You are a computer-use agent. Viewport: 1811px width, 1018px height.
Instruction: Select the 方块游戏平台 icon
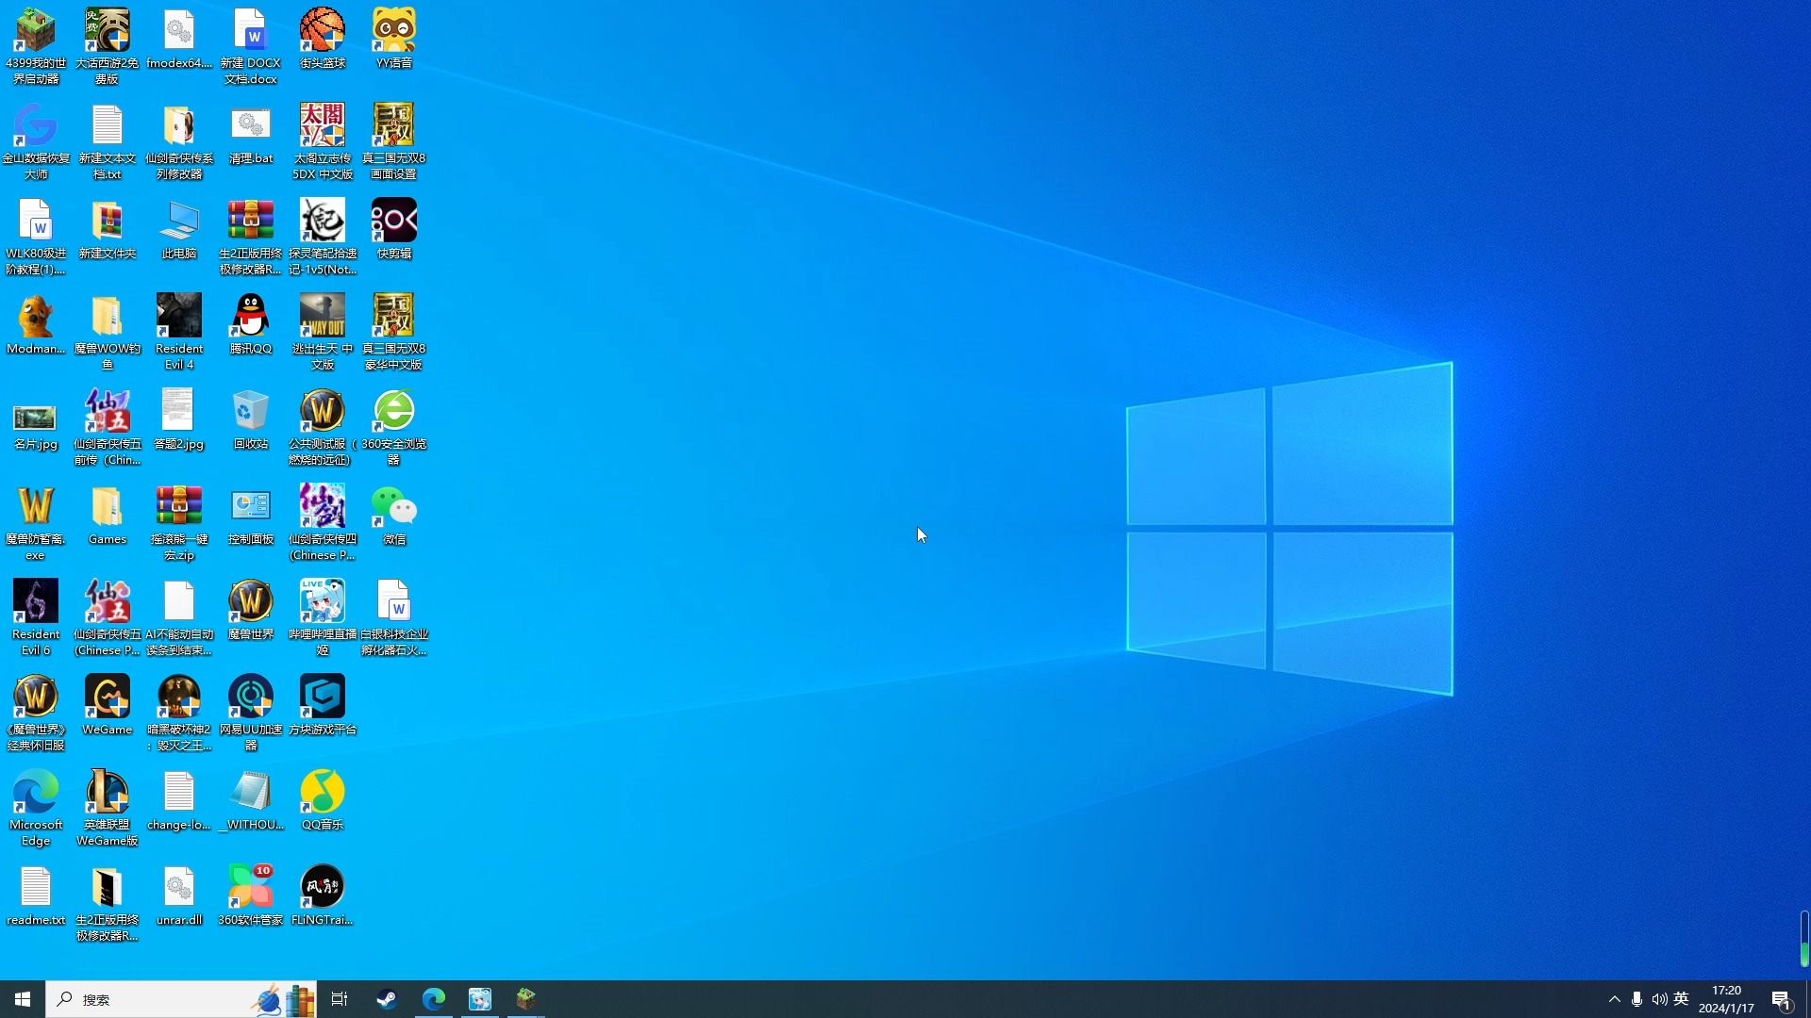click(x=323, y=704)
